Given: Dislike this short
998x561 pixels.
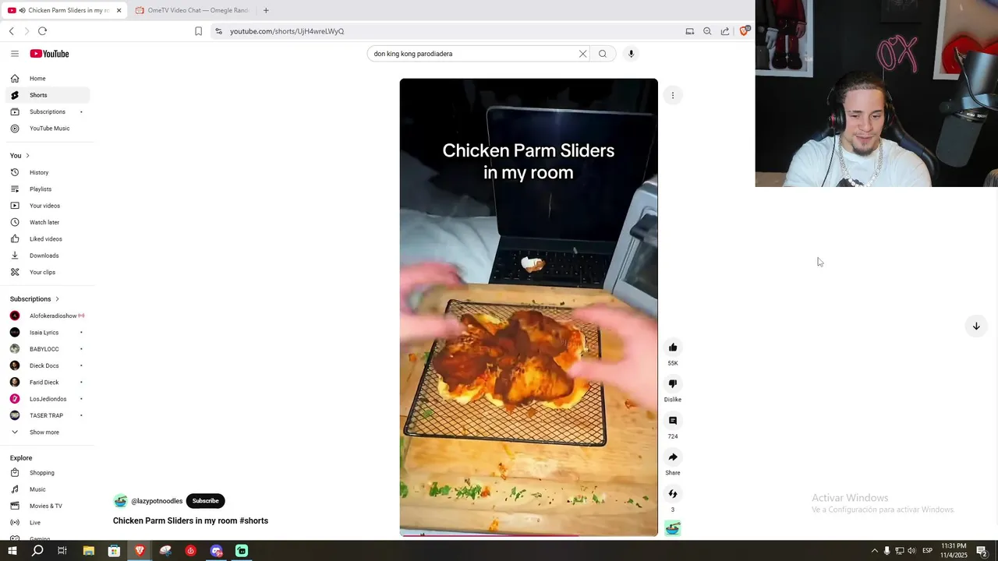Looking at the screenshot, I should (673, 383).
